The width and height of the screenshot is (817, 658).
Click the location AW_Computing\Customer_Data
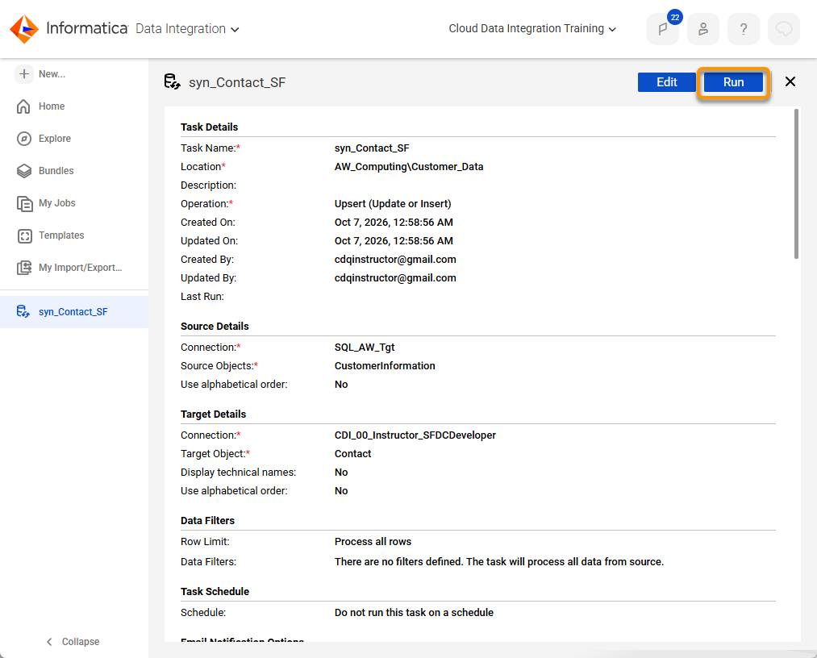click(x=409, y=167)
